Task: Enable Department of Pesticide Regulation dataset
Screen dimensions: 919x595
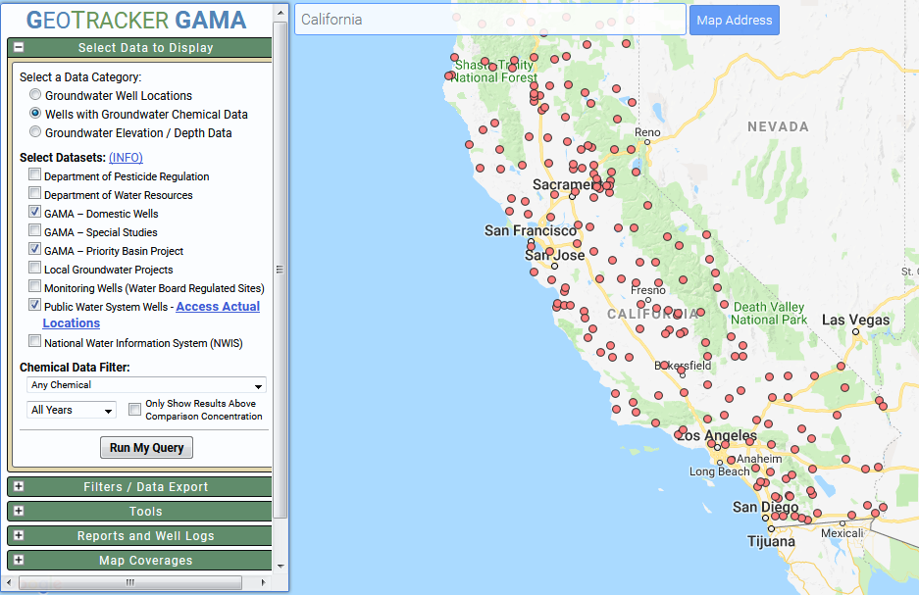Action: pos(35,176)
